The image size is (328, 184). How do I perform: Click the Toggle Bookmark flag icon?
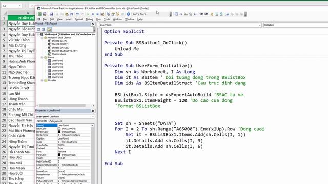[x=227, y=14]
